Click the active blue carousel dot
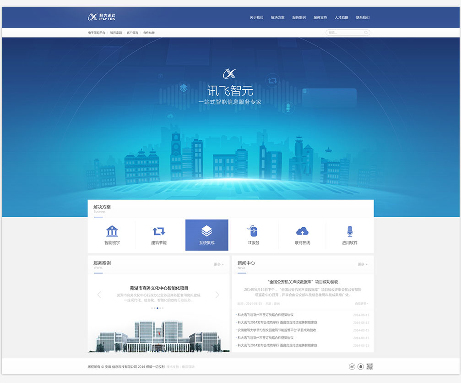 157,308
